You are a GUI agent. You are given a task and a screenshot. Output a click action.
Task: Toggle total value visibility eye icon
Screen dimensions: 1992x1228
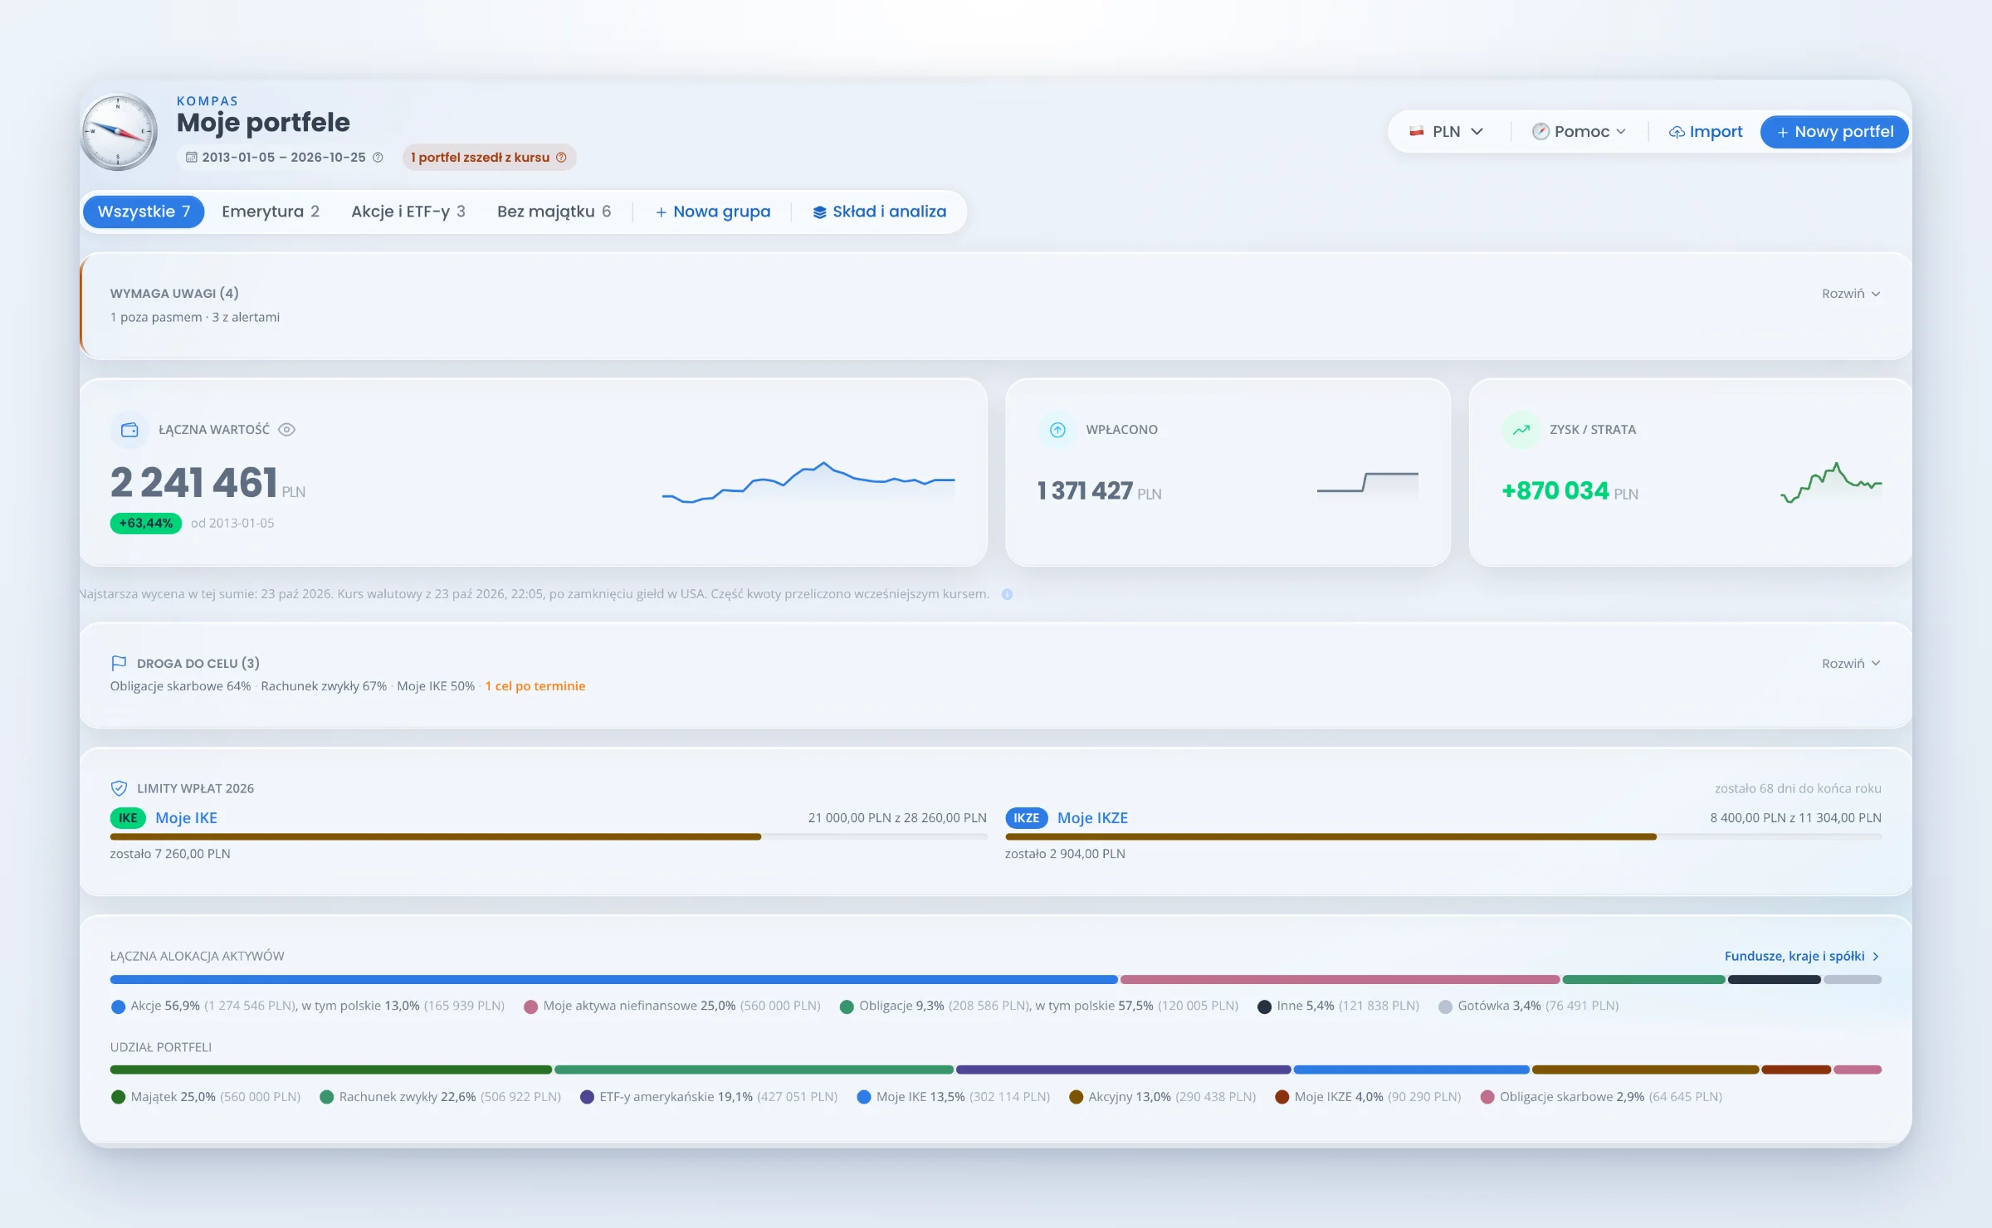pos(286,430)
